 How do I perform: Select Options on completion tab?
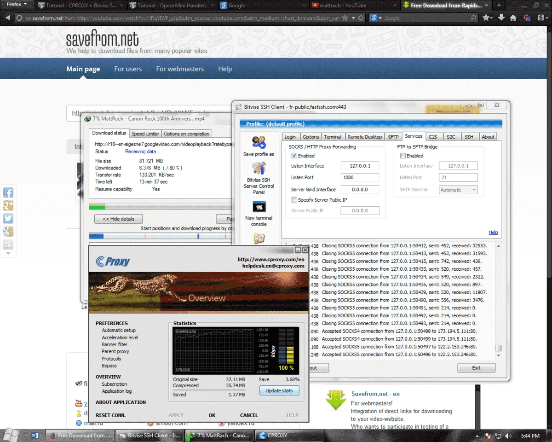click(186, 134)
